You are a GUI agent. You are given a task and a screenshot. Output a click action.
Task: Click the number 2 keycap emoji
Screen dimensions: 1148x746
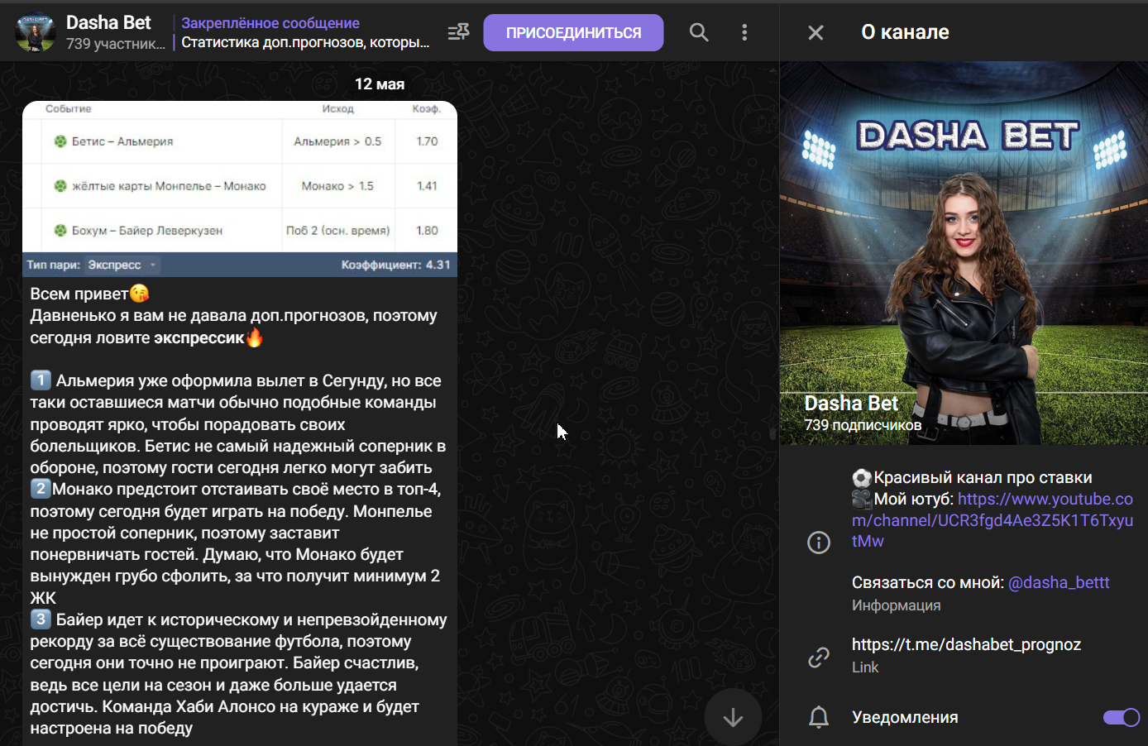(x=41, y=489)
